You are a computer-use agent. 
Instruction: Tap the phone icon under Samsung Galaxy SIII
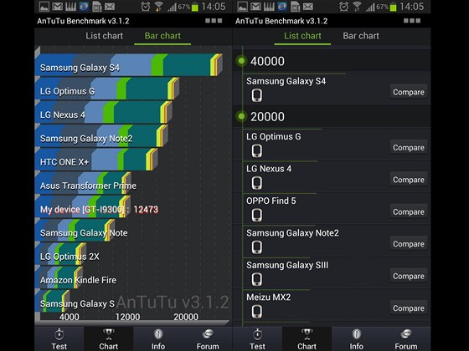(256, 279)
